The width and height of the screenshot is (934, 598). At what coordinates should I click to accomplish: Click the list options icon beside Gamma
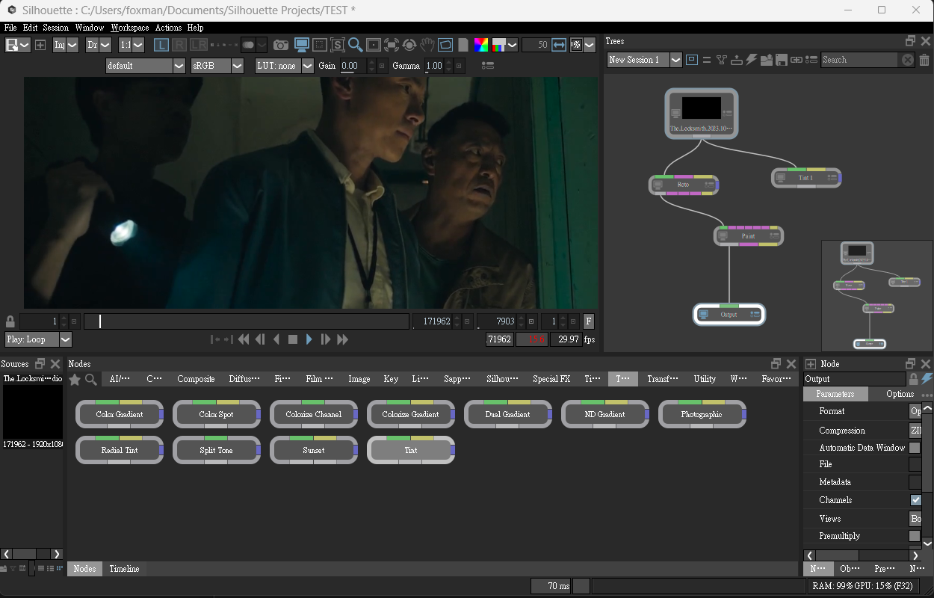click(488, 66)
